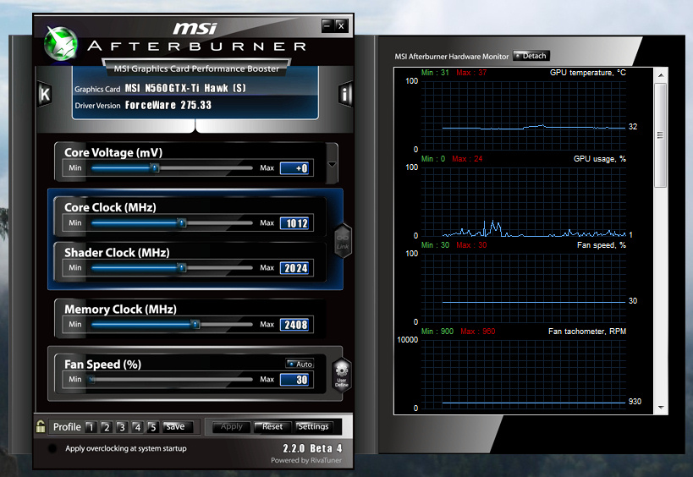
Task: Click the GPU usage graph
Action: (x=523, y=201)
